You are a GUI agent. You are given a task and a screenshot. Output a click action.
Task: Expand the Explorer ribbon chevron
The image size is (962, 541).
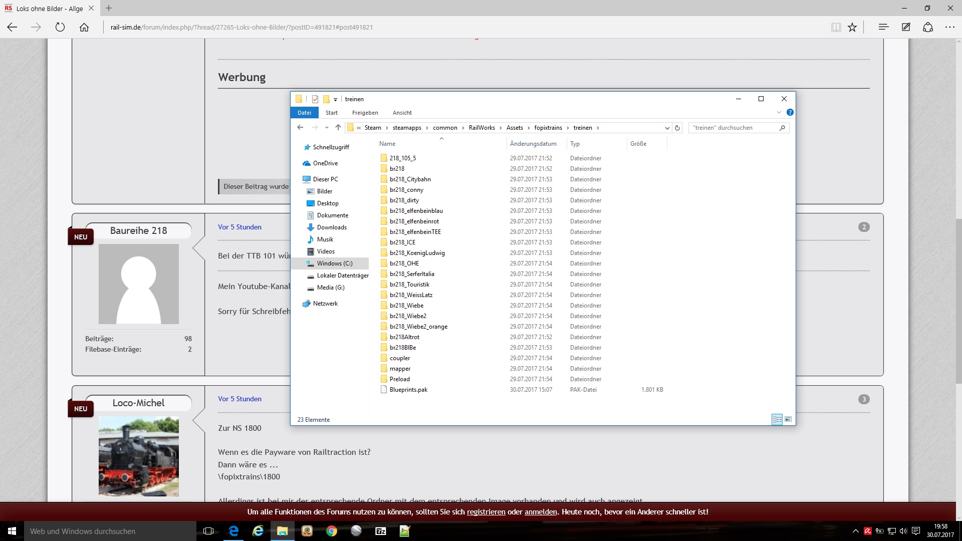[x=779, y=113]
